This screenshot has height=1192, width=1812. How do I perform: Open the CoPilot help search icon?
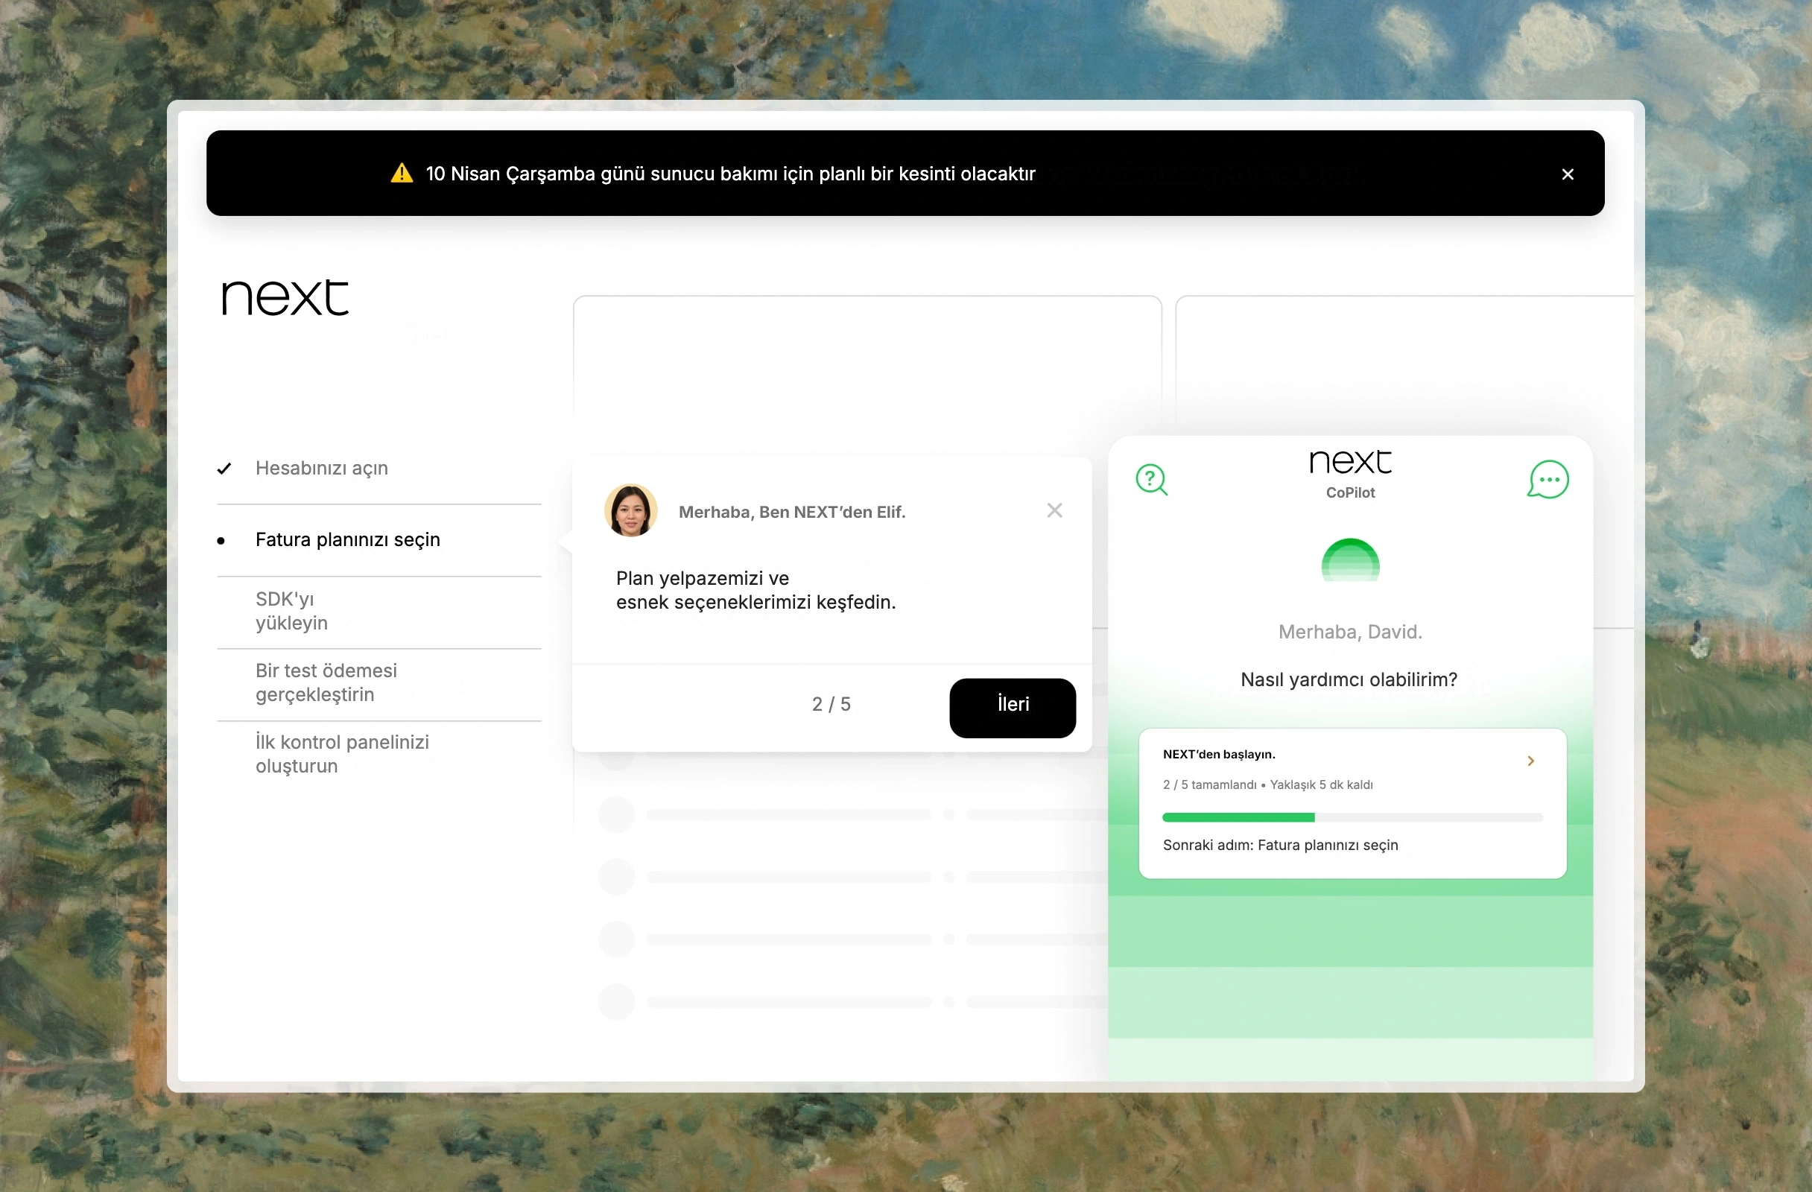click(1151, 480)
